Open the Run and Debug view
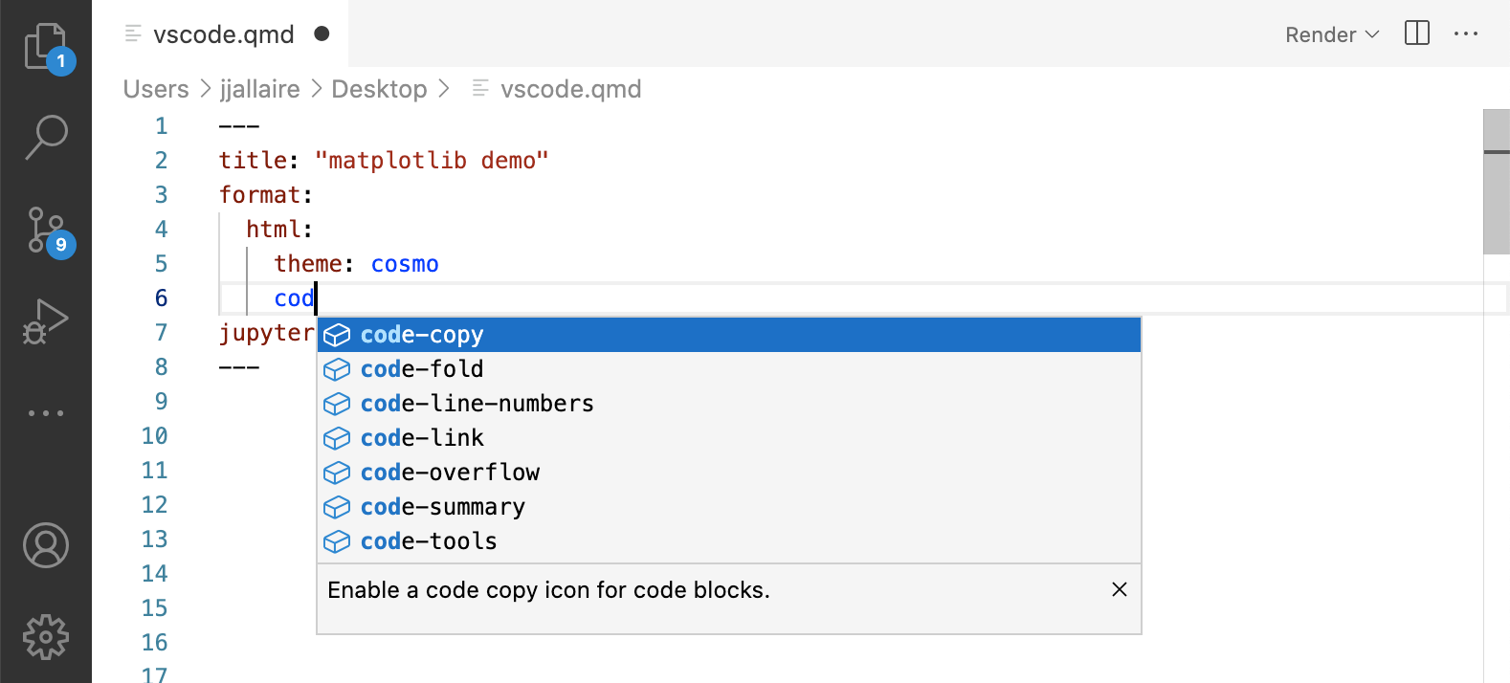1510x683 pixels. tap(46, 320)
